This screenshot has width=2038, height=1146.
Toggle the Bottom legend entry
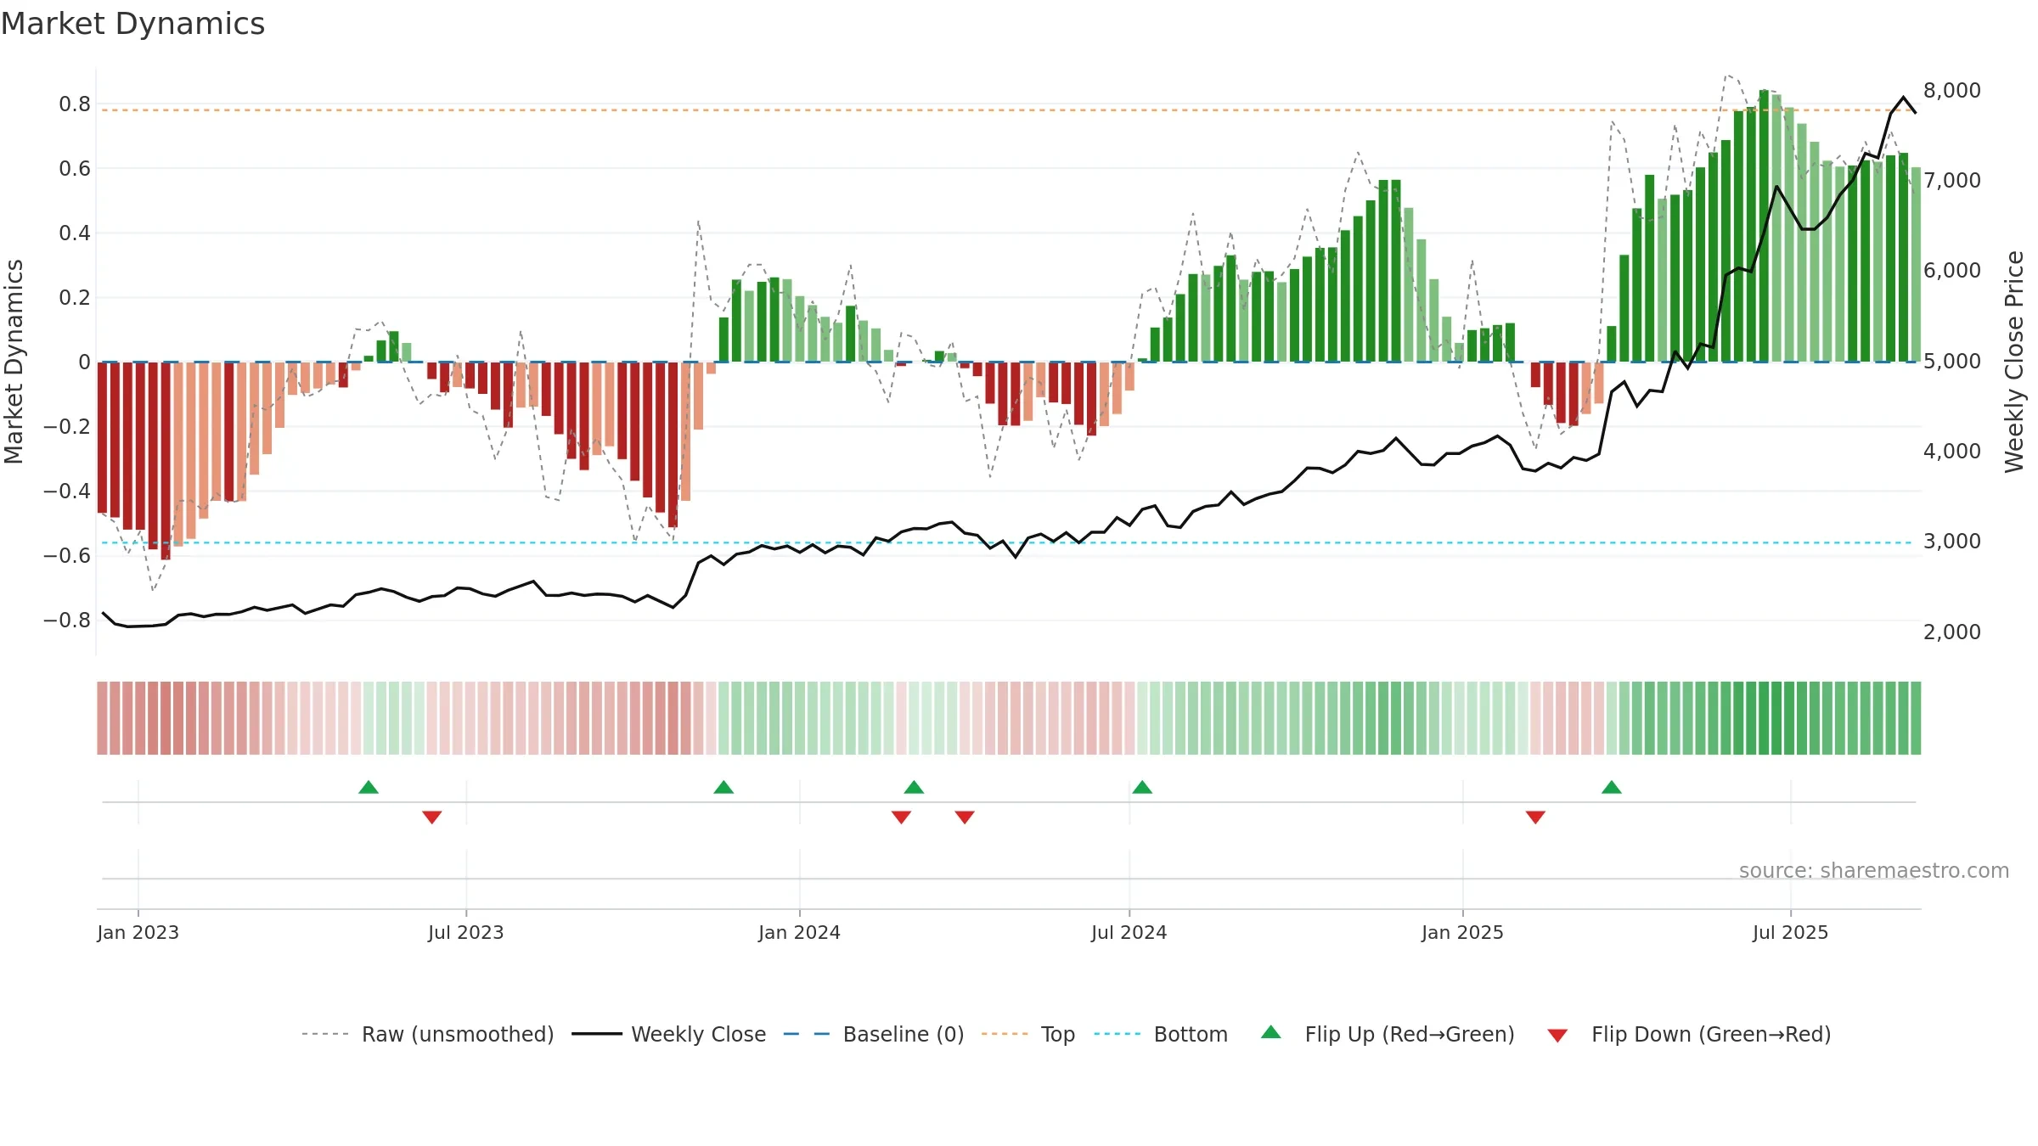point(1161,1034)
